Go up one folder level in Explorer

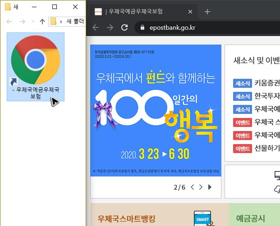point(42,22)
